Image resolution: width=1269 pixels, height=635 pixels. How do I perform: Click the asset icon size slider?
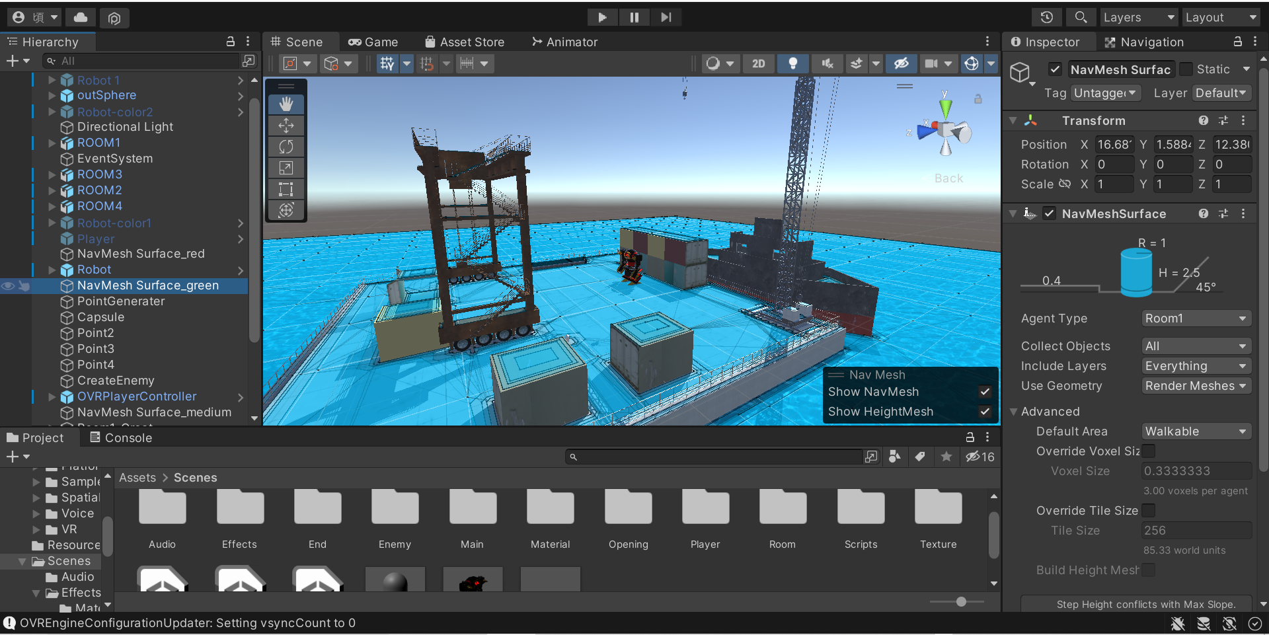[961, 601]
